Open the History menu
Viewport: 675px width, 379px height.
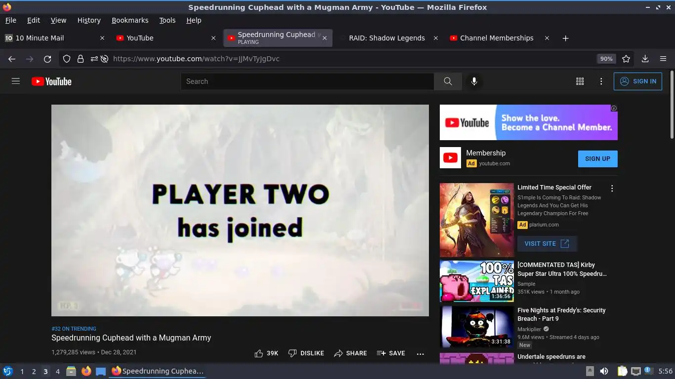[89, 20]
